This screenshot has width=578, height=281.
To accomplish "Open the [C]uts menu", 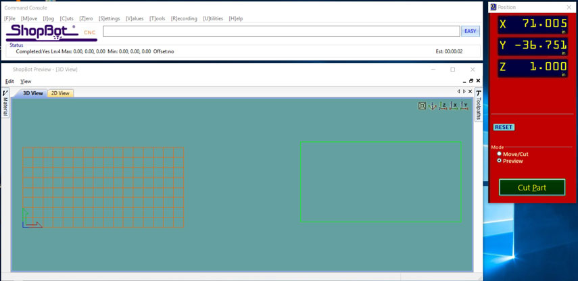I will click(67, 18).
